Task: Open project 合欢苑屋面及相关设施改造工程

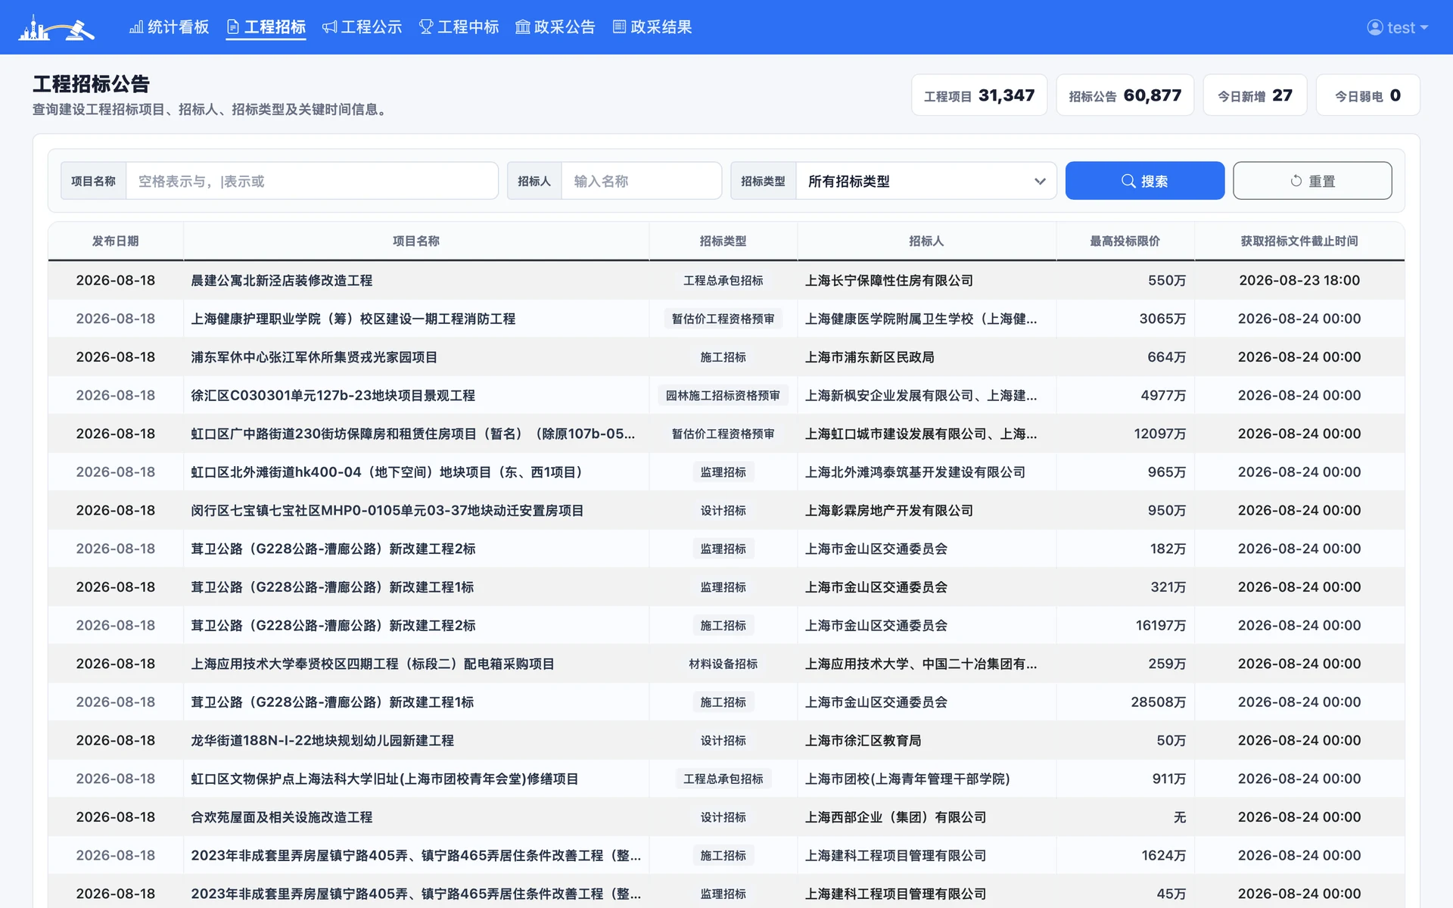Action: (282, 817)
